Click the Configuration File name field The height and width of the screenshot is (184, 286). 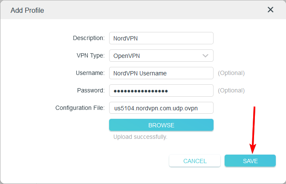click(x=161, y=108)
